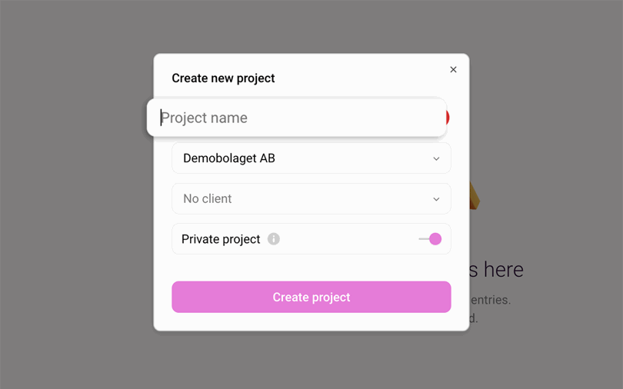The height and width of the screenshot is (389, 623).
Task: Show the Private project info icon tooltip
Action: [x=274, y=239]
